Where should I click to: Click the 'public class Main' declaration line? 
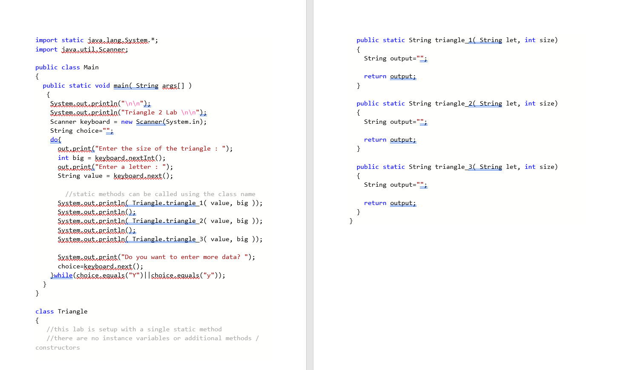[67, 67]
